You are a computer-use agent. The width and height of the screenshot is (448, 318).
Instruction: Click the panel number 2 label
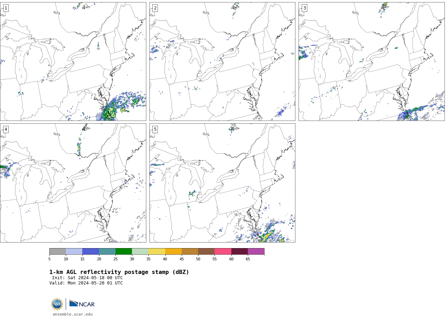155,8
